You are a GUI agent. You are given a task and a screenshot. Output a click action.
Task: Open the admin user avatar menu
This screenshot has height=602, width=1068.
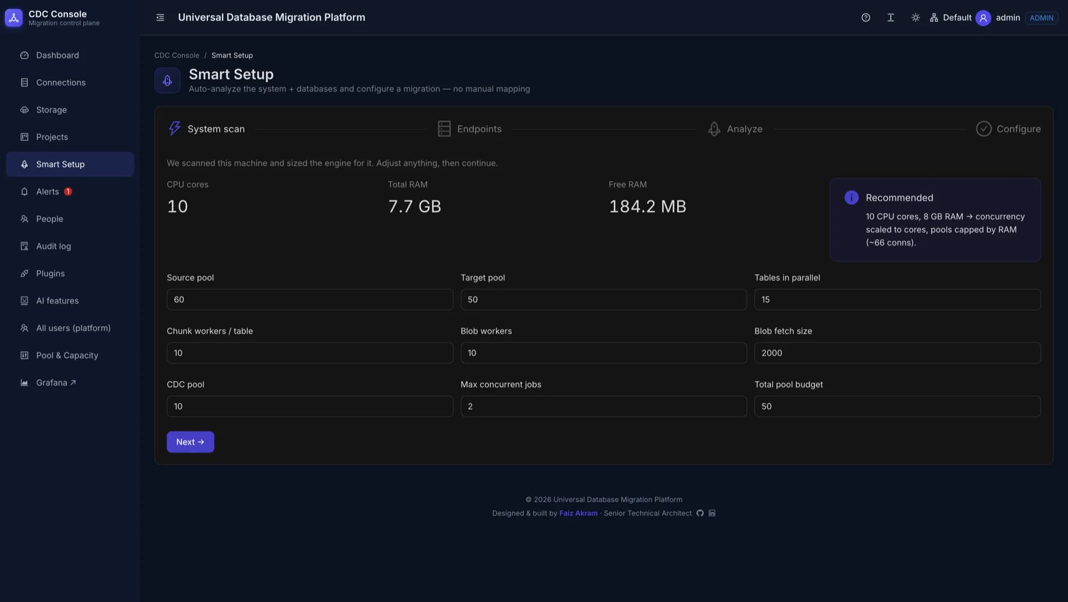click(x=983, y=18)
